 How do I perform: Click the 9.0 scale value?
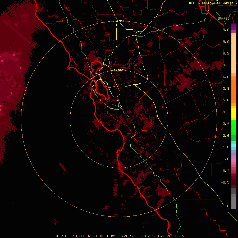[x=226, y=42]
